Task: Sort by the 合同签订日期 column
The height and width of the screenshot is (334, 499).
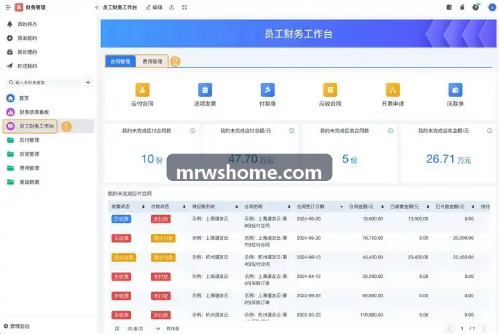Action: 341,206
